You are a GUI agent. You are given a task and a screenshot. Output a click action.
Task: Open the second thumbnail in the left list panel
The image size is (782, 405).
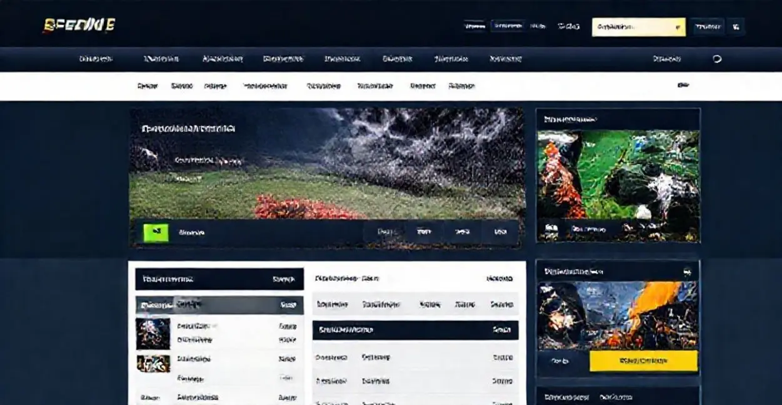[x=153, y=363]
